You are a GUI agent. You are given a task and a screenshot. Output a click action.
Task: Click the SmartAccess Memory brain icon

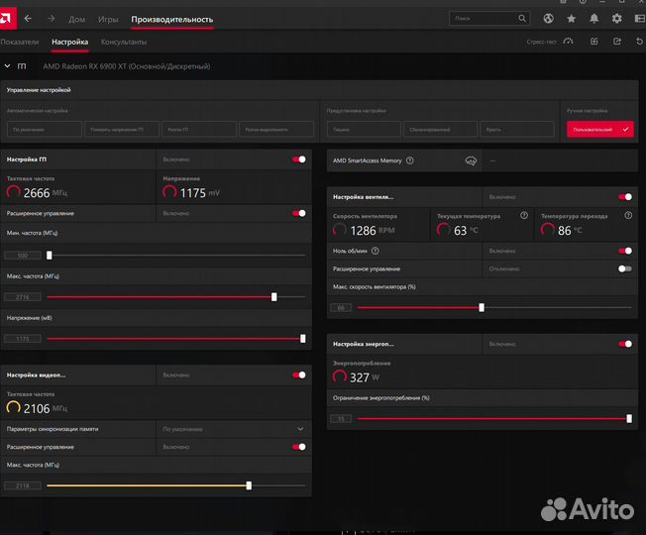click(x=471, y=160)
